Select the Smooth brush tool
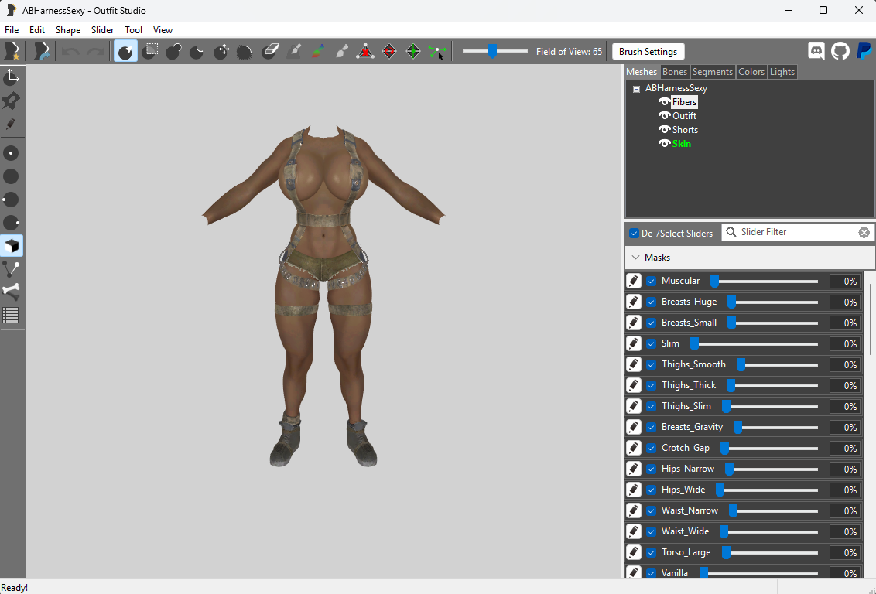The width and height of the screenshot is (876, 594). (245, 52)
